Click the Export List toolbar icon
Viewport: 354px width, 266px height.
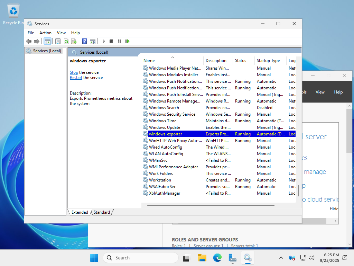tap(74, 41)
